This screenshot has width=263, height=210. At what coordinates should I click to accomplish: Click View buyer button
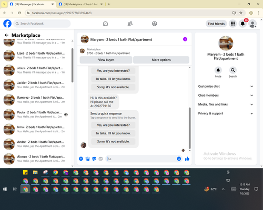[106, 60]
